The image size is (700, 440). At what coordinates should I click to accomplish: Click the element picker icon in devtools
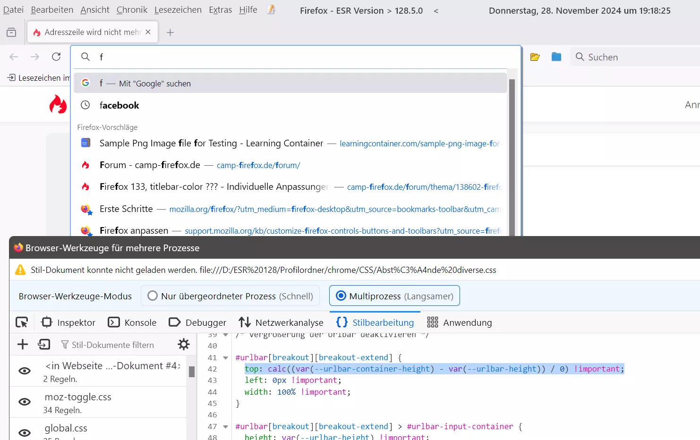pos(22,322)
